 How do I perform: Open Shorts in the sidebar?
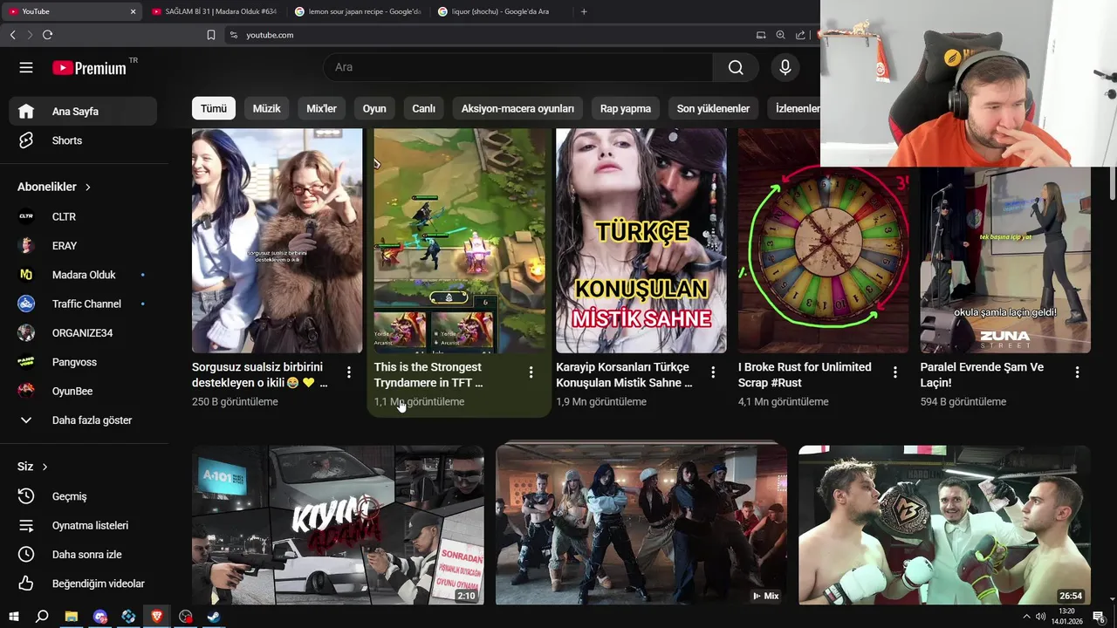point(83,140)
